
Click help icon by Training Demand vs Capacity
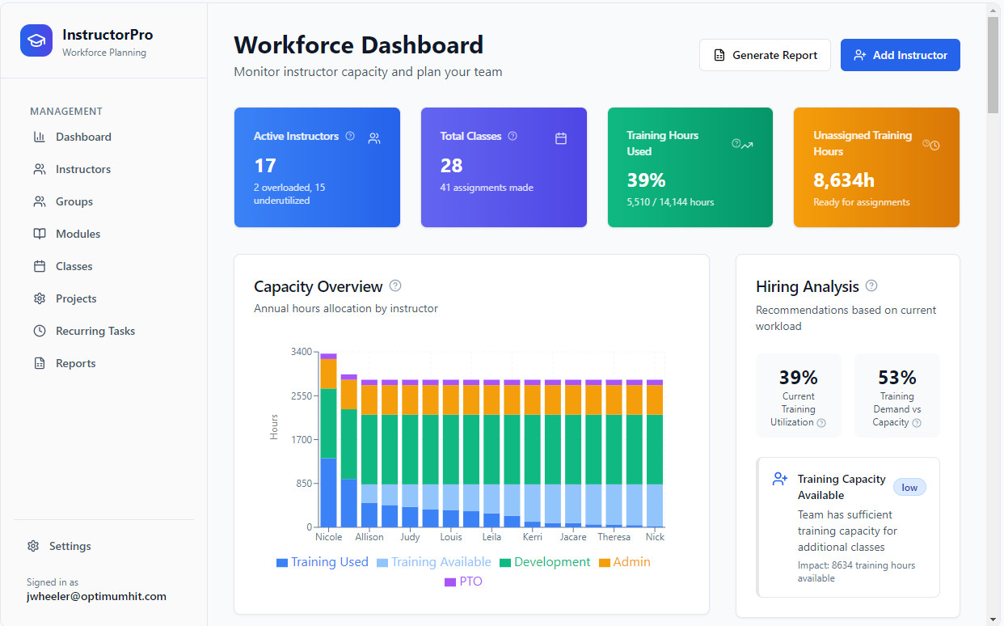917,423
